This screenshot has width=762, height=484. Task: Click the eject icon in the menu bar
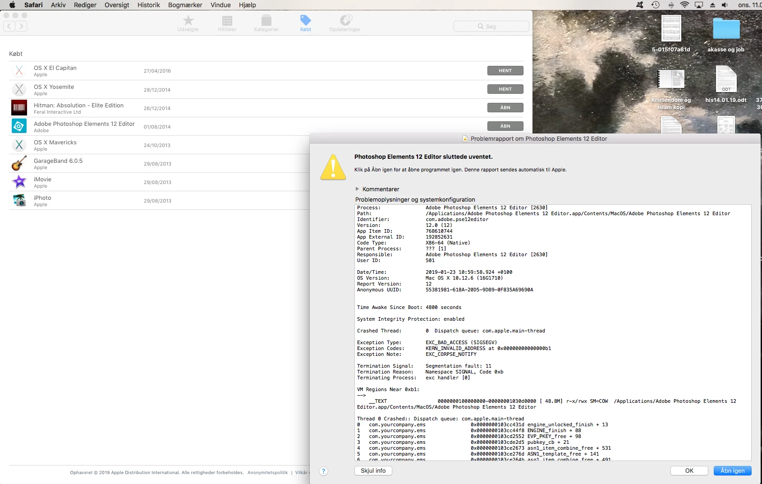712,5
